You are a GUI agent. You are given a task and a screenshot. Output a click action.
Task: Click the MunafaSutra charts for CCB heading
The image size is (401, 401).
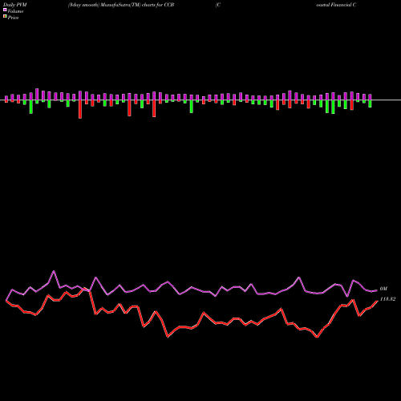tap(121, 5)
